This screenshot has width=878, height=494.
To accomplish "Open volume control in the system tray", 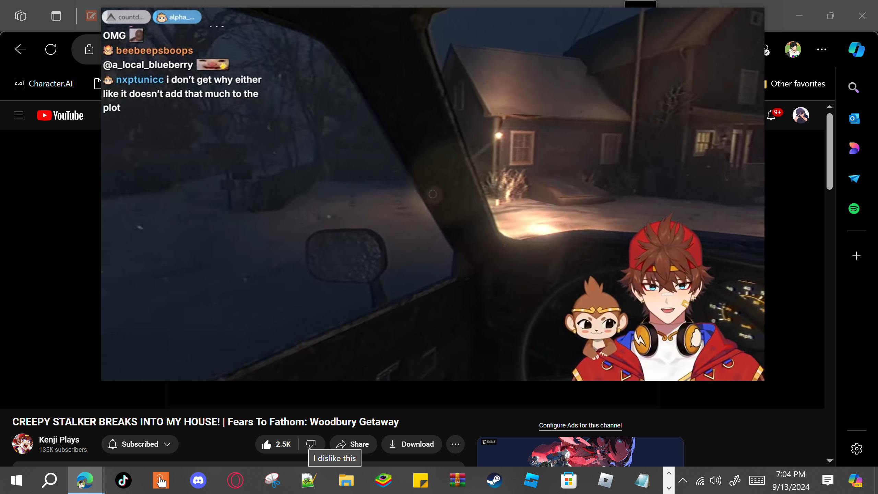I will (x=716, y=481).
